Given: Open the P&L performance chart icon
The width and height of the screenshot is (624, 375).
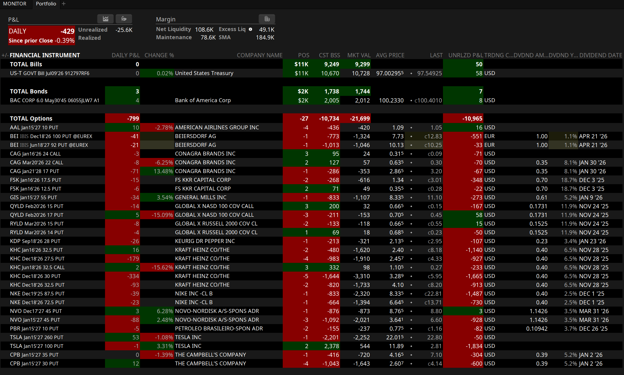Looking at the screenshot, I should [x=105, y=19].
